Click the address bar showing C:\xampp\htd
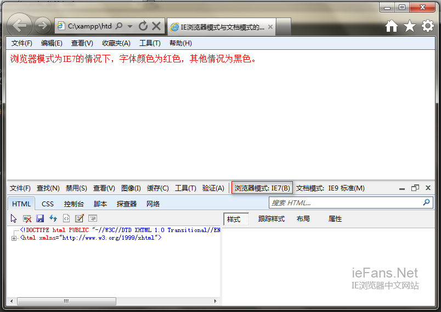Screen dimensions: 441x312 pos(89,26)
